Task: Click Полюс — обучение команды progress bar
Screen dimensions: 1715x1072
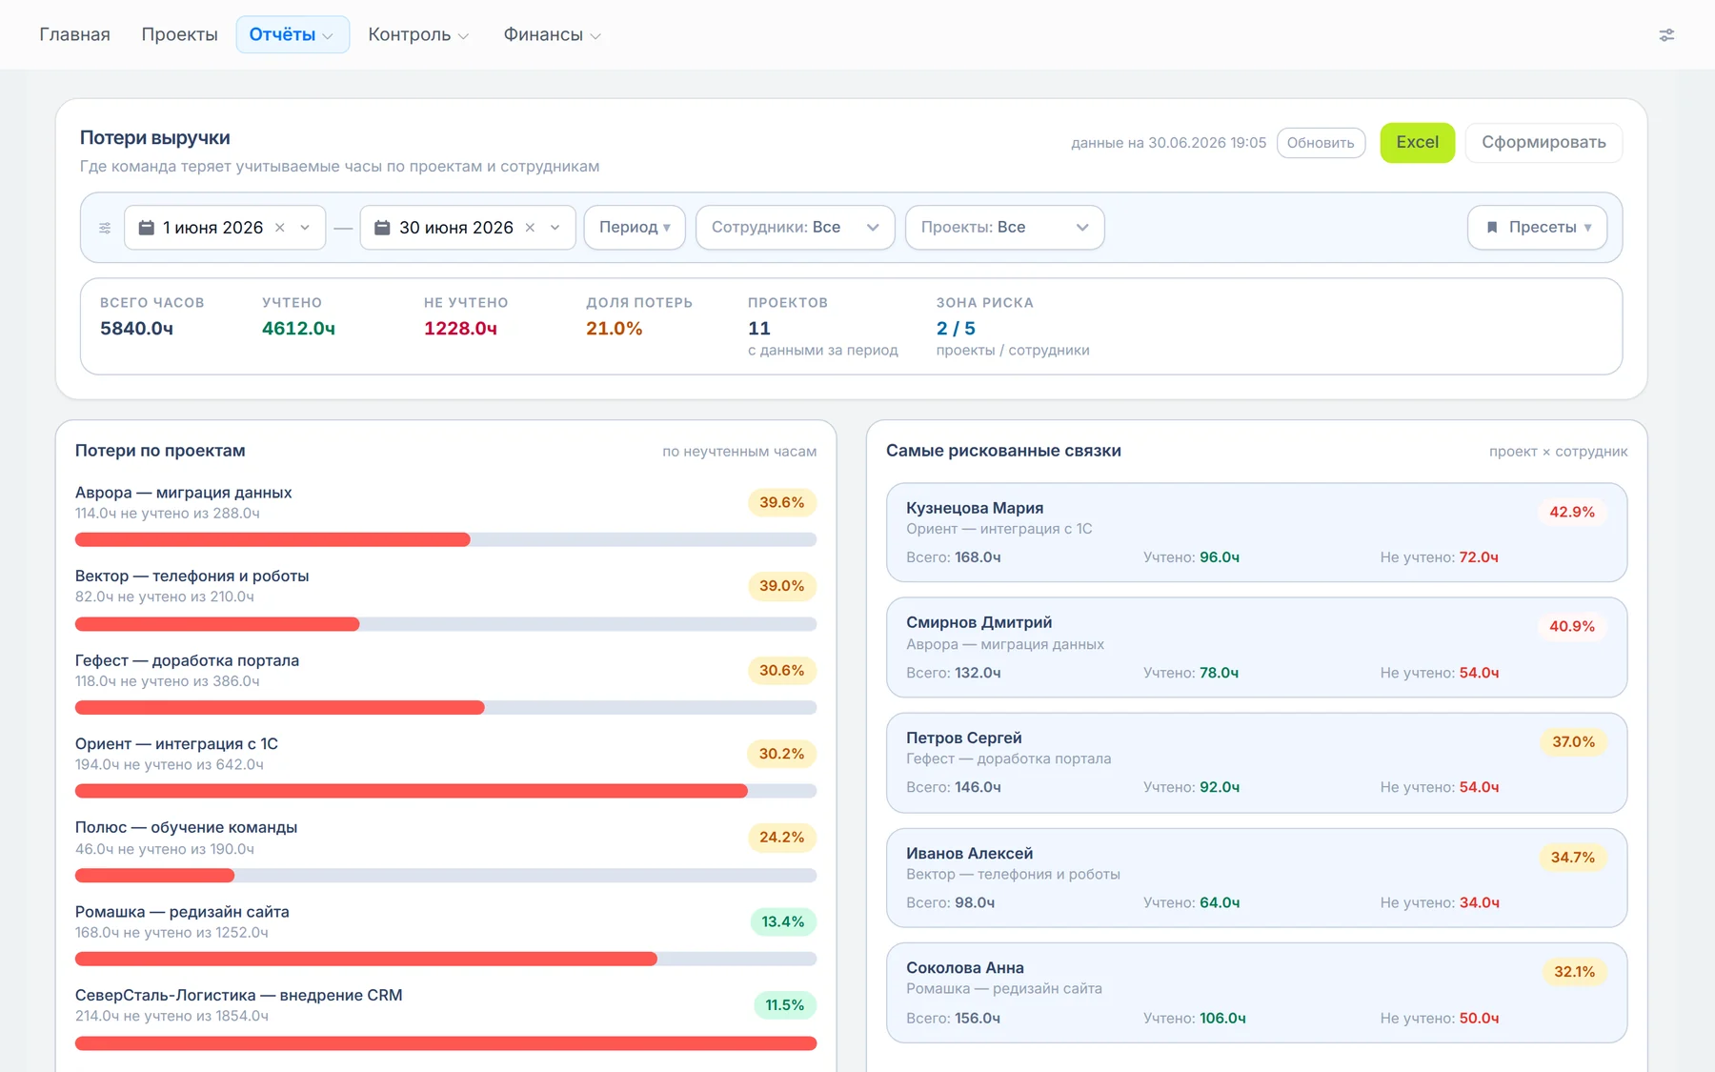Action: [x=446, y=875]
